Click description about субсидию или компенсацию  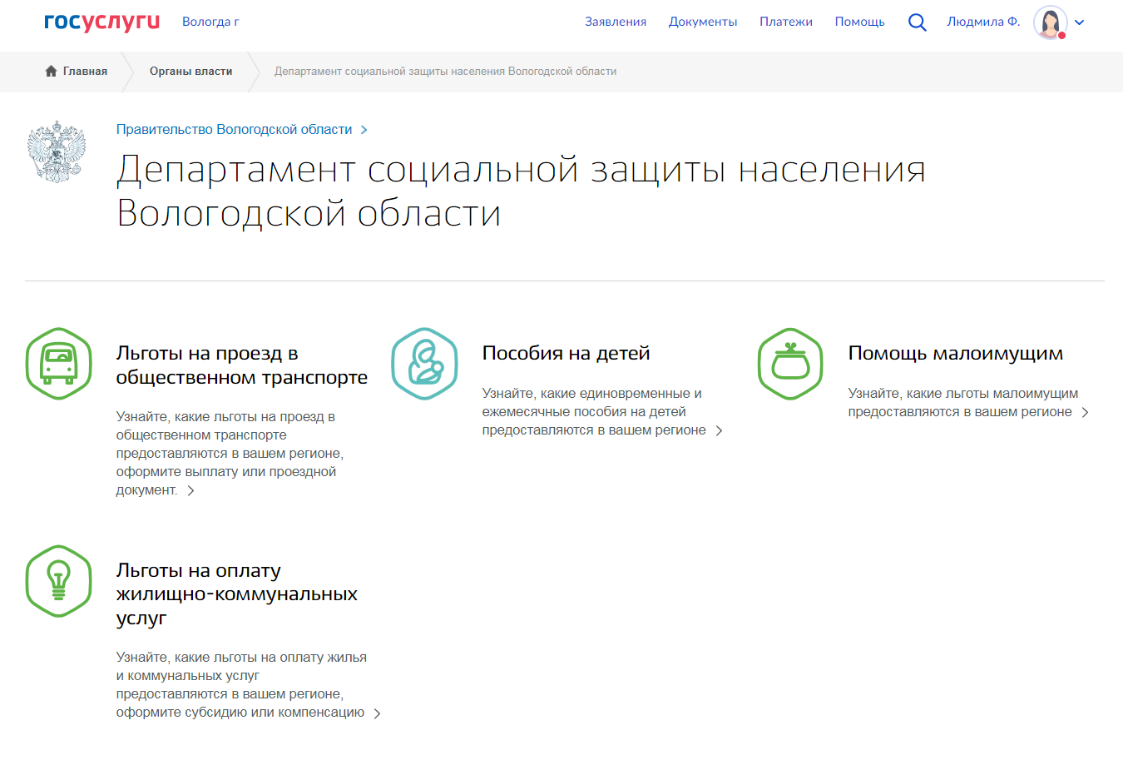coord(241,685)
